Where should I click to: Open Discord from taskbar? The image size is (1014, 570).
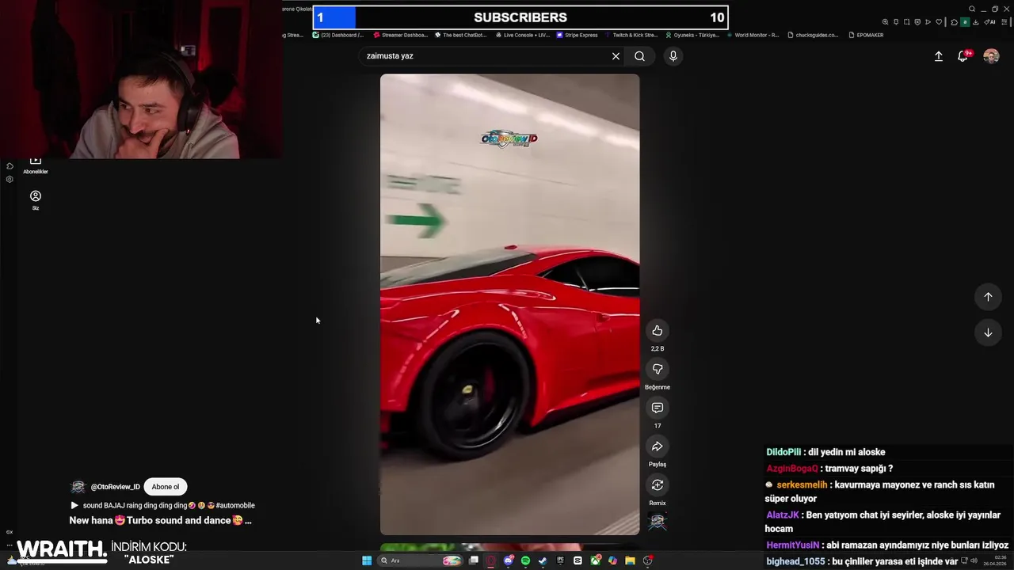click(509, 560)
